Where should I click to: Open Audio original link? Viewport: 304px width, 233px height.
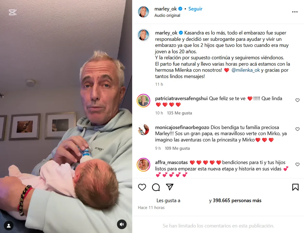tap(167, 15)
